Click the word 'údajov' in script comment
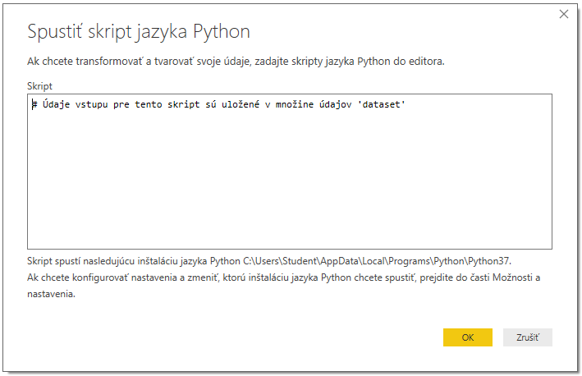The height and width of the screenshot is (376, 582). pos(335,104)
